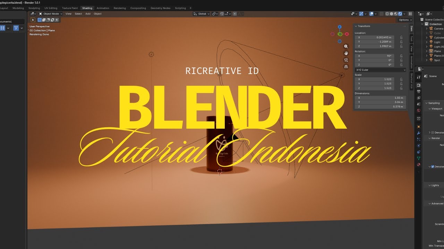Image resolution: width=444 pixels, height=249 pixels.
Task: Open the View Layer properties tab icon
Action: 419,98
